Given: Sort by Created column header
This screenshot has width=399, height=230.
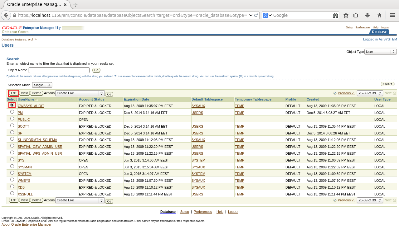Looking at the screenshot, I should [x=313, y=99].
